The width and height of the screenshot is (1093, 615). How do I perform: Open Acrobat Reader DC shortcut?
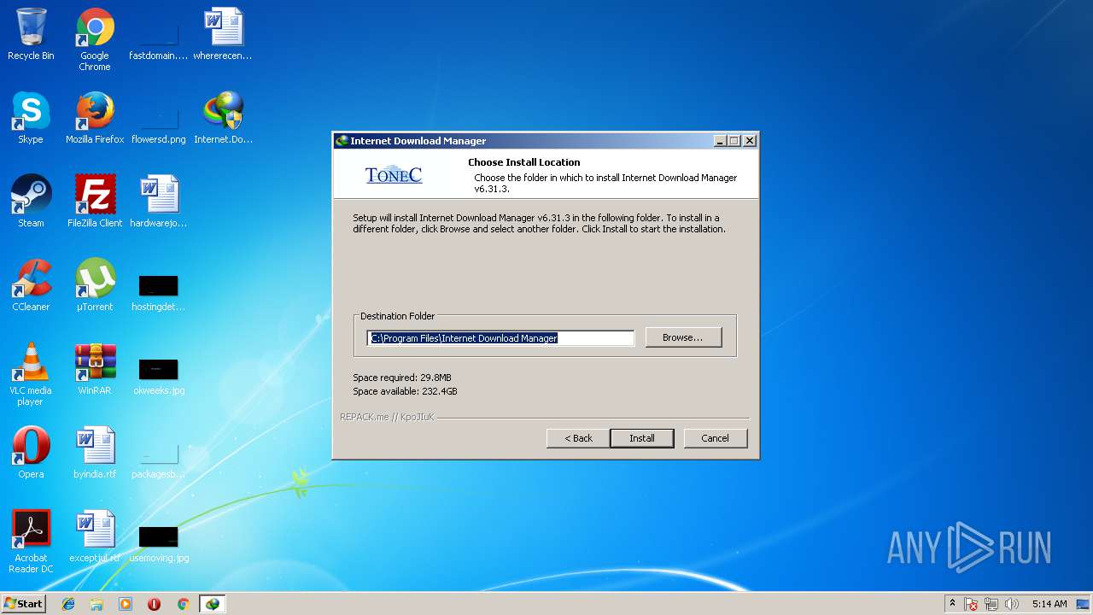(31, 542)
